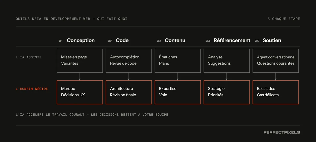316x142 pixels.
Task: Click step number '05'
Action: coord(257,41)
